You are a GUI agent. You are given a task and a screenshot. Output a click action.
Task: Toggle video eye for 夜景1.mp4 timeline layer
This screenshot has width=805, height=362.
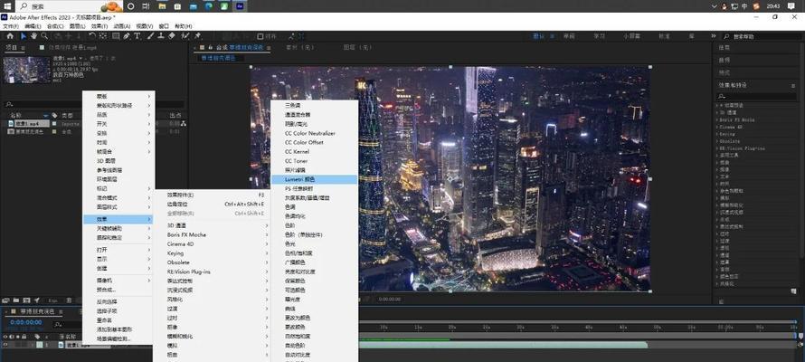click(5, 345)
